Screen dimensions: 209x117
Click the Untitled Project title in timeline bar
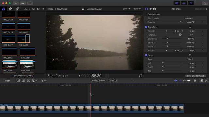coord(98,81)
